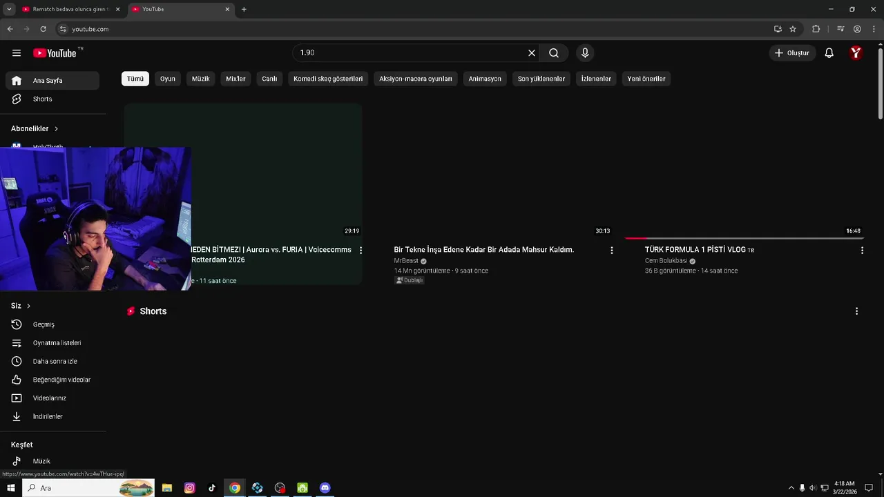Open Daha sonra izle
The height and width of the screenshot is (497, 884).
point(52,362)
